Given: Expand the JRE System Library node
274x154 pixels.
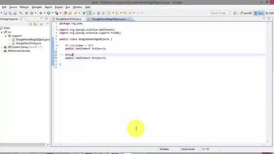Looking at the screenshot, I should (2, 47).
